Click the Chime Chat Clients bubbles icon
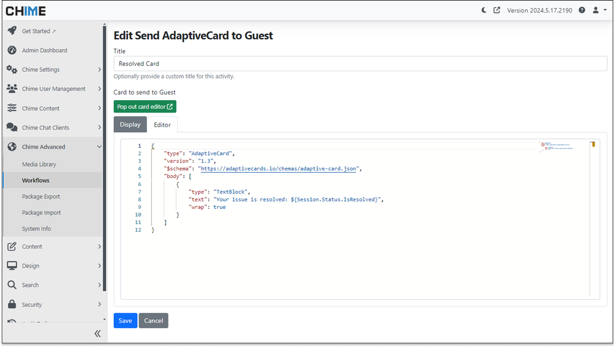 [x=12, y=127]
